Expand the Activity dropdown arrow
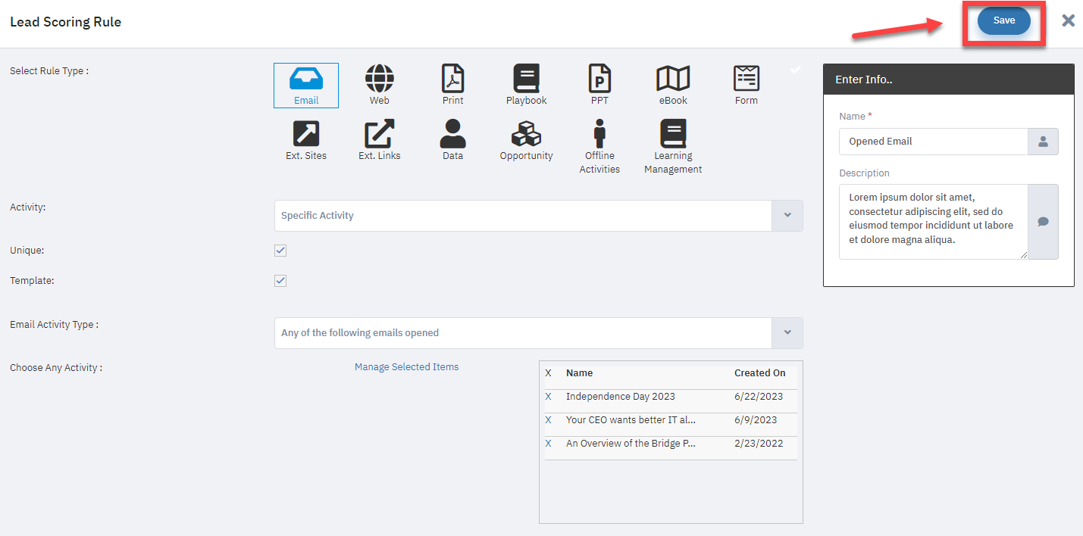 click(787, 216)
